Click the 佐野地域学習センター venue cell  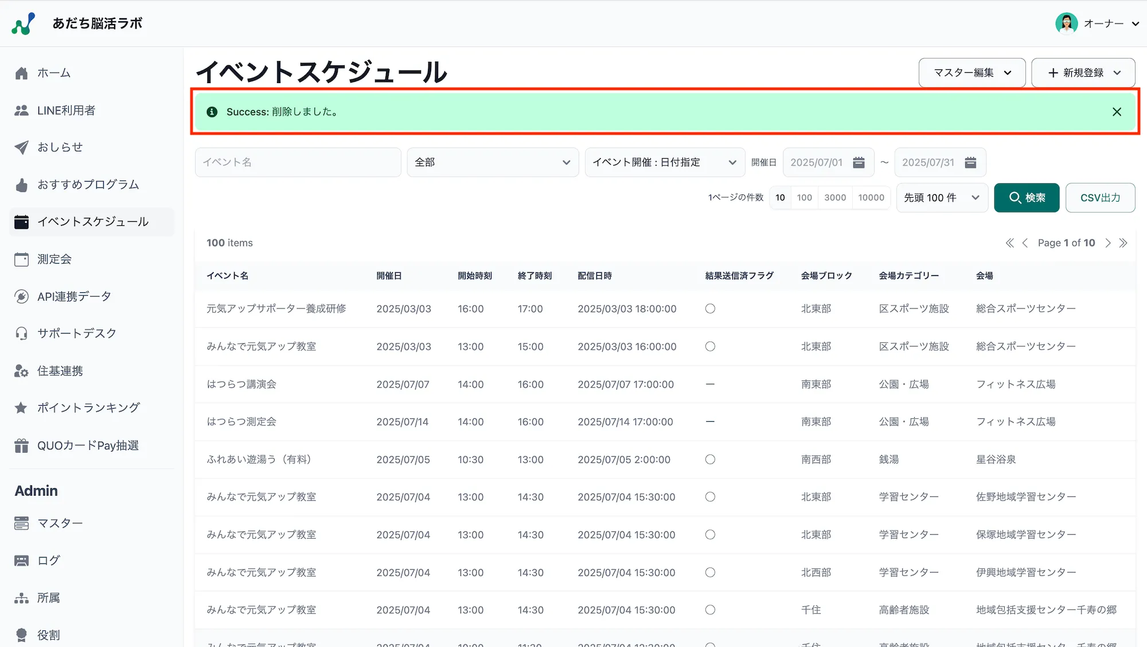tap(1026, 497)
